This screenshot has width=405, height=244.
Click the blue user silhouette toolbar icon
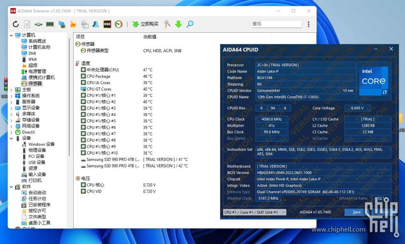click(96, 24)
